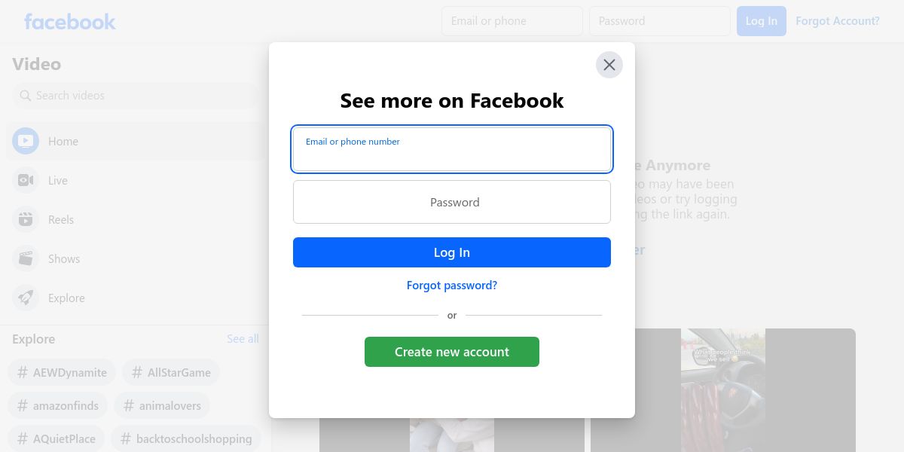The height and width of the screenshot is (452, 904).
Task: Focus the dialog's Email or phone number field
Action: coord(452,149)
